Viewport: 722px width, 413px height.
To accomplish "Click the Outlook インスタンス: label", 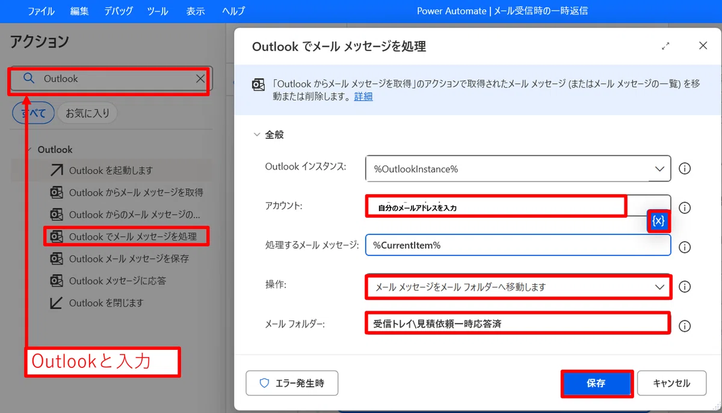I will coord(306,167).
